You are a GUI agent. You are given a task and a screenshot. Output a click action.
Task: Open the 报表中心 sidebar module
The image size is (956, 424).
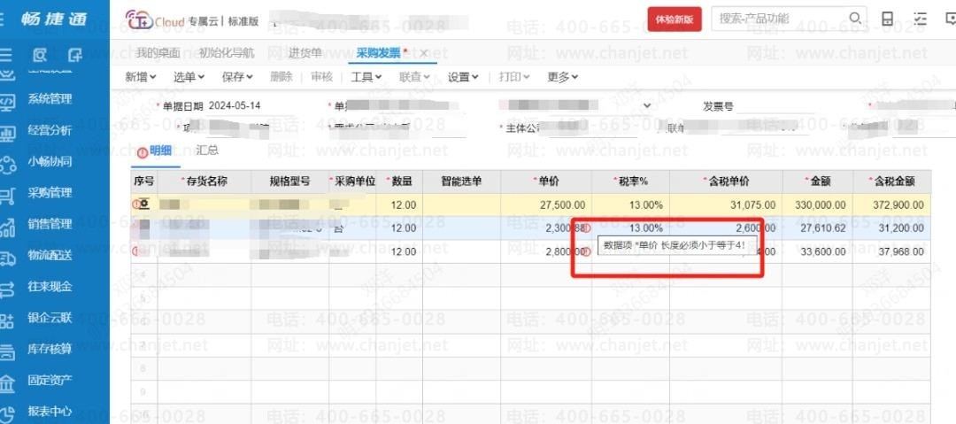click(49, 412)
